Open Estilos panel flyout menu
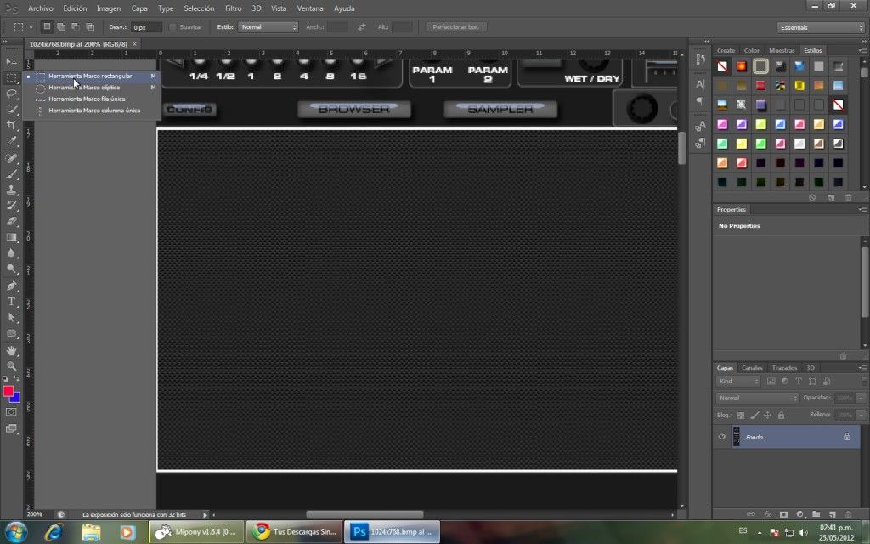Viewport: 870px width, 544px height. click(x=863, y=50)
